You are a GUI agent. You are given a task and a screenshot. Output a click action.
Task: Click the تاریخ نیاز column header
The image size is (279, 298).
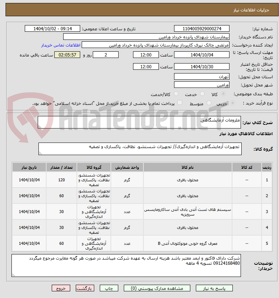tap(29, 167)
